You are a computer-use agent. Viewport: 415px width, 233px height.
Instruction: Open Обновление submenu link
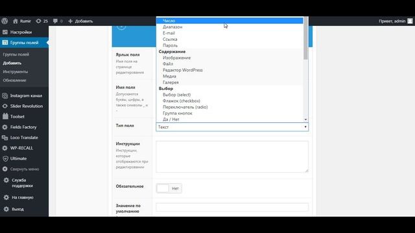(x=14, y=80)
